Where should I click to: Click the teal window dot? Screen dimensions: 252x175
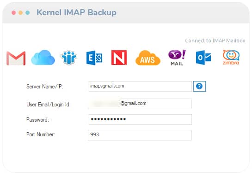tap(27, 12)
